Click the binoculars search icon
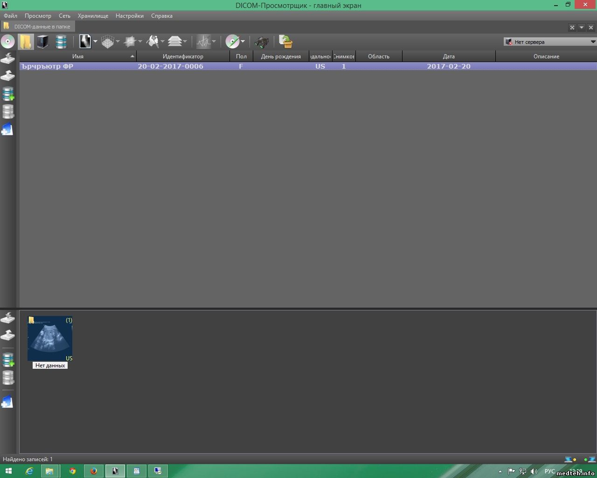 pos(262,42)
